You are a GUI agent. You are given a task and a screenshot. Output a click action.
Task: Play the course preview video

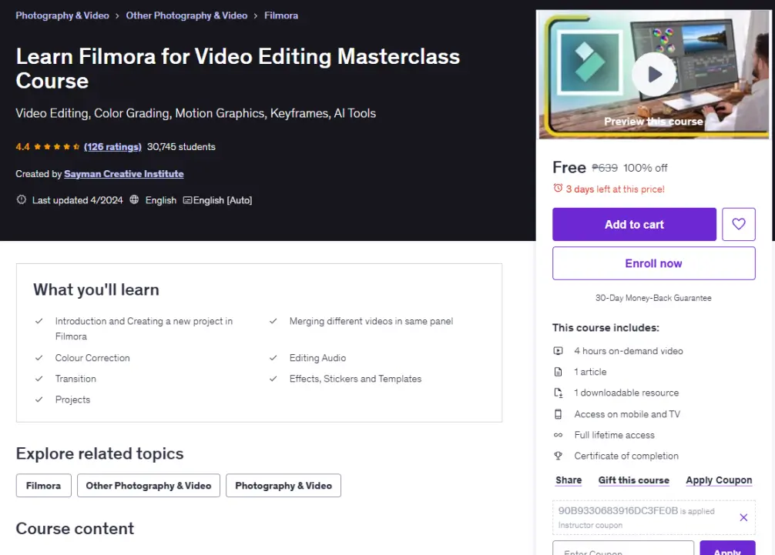654,75
